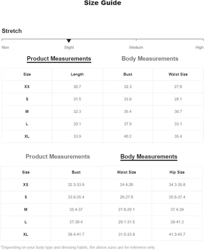The image size is (204, 250).
Task: Click the Length column header
Action: [77, 74]
